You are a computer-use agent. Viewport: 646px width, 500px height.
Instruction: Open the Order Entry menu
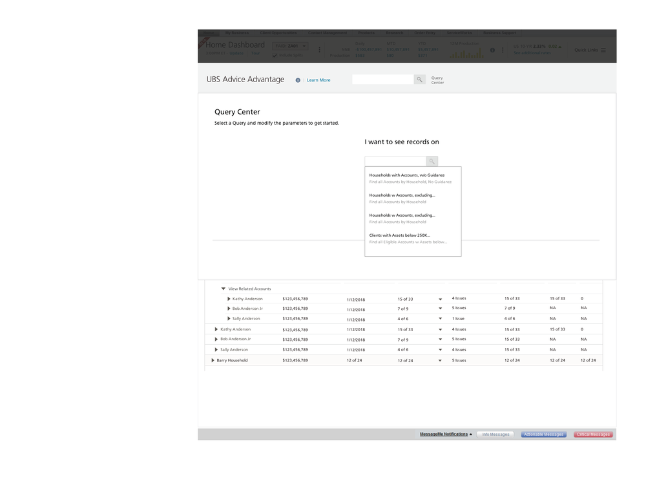click(425, 33)
